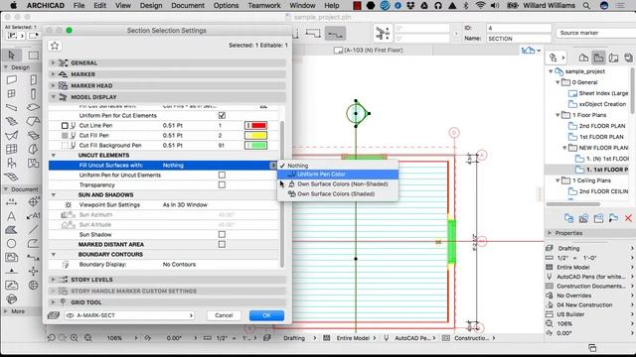Collapse the UNCUT ELEMENTS group

tap(53, 155)
